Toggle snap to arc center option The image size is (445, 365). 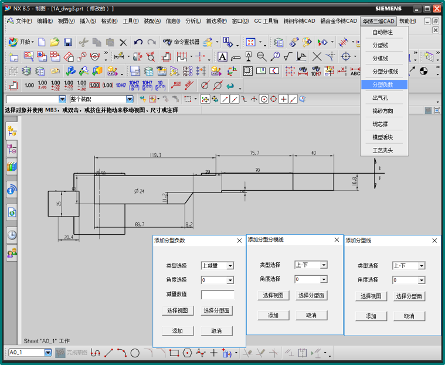(x=264, y=99)
